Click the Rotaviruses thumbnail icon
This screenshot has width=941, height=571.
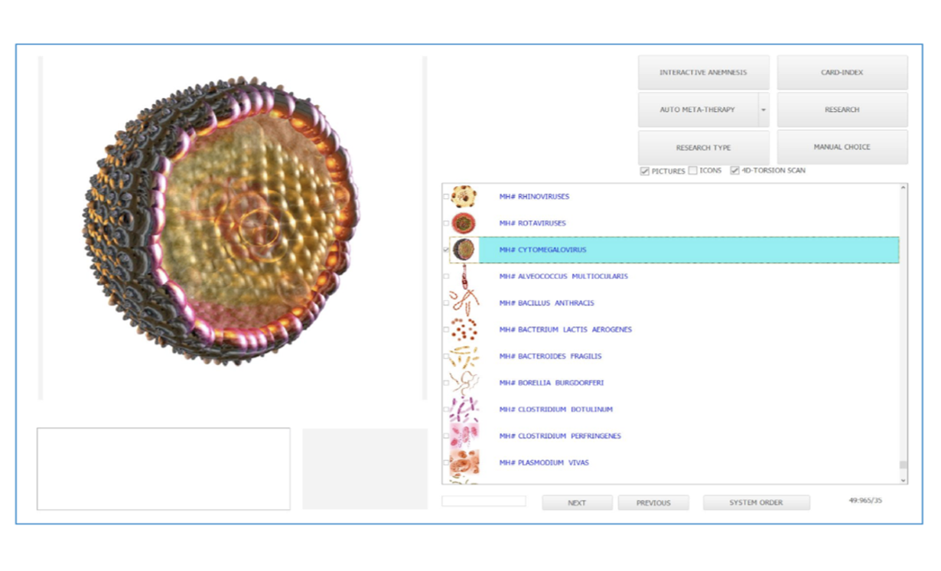click(x=464, y=224)
